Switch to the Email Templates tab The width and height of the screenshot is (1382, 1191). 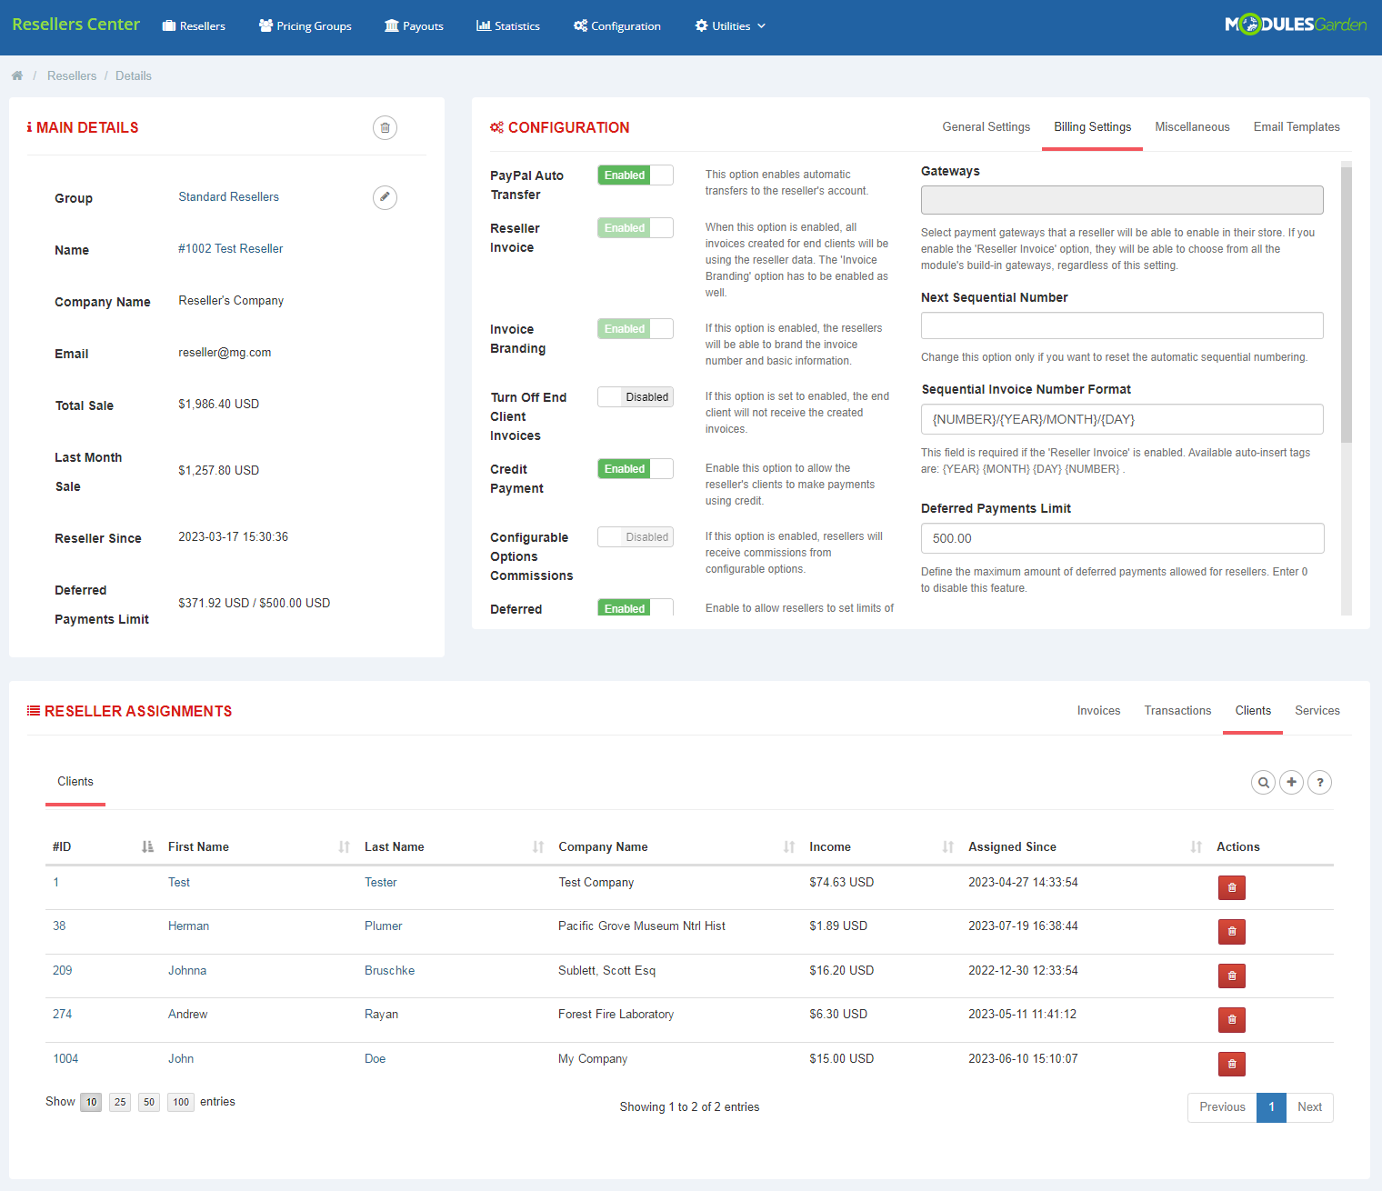[1297, 126]
